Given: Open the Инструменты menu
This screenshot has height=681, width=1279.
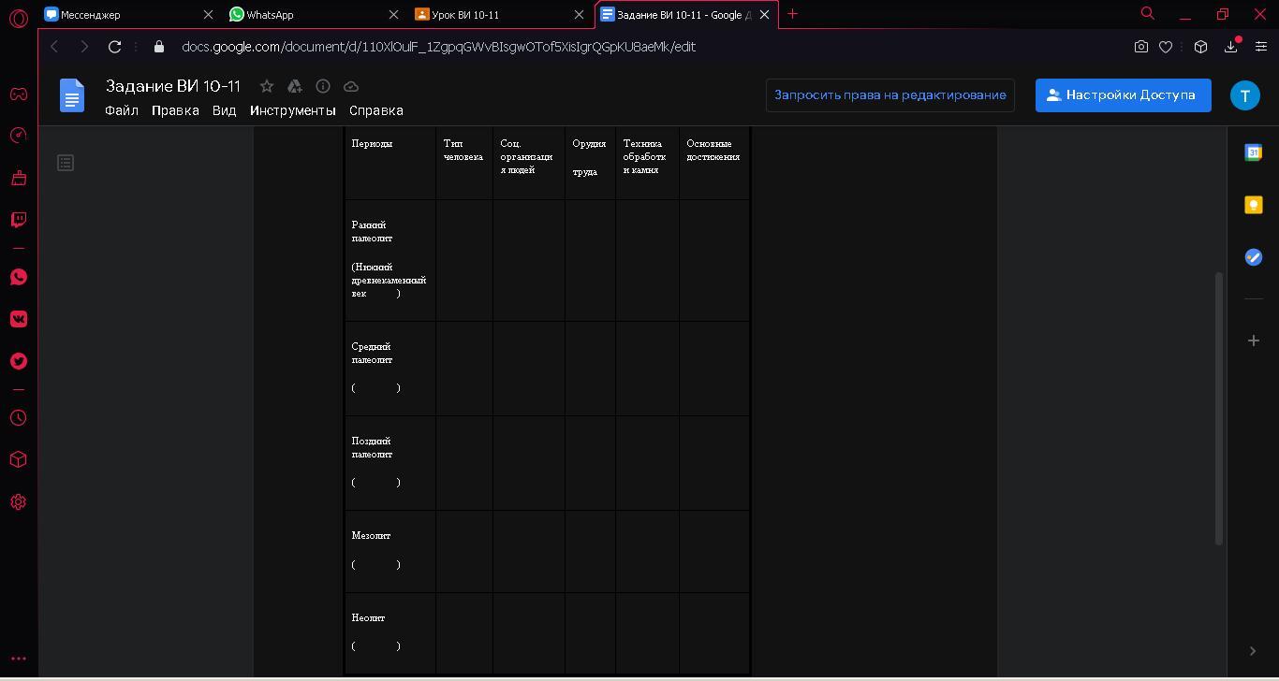Looking at the screenshot, I should coord(292,110).
